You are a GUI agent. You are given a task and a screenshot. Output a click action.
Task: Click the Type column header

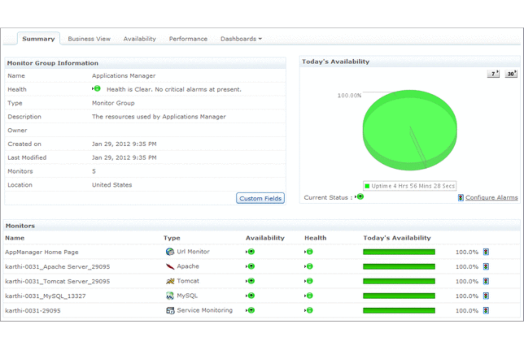click(x=172, y=238)
